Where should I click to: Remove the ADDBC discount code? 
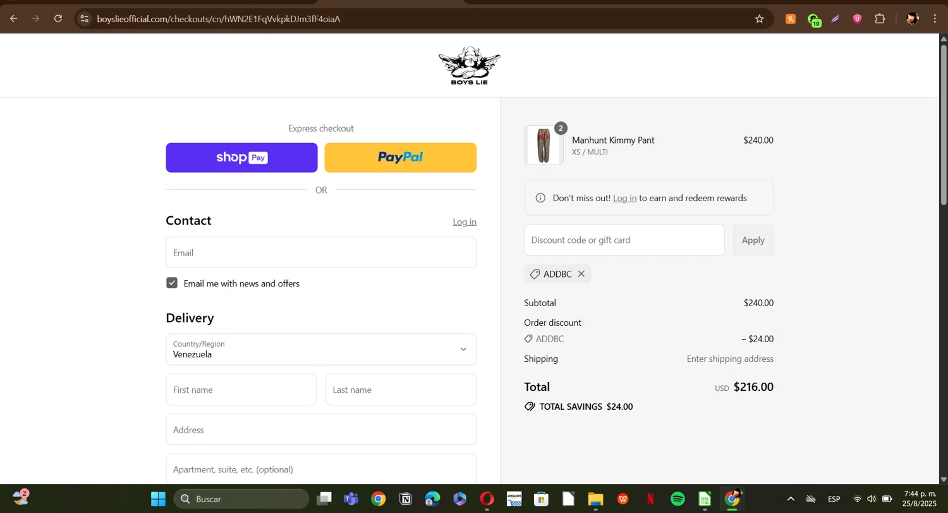tap(581, 274)
